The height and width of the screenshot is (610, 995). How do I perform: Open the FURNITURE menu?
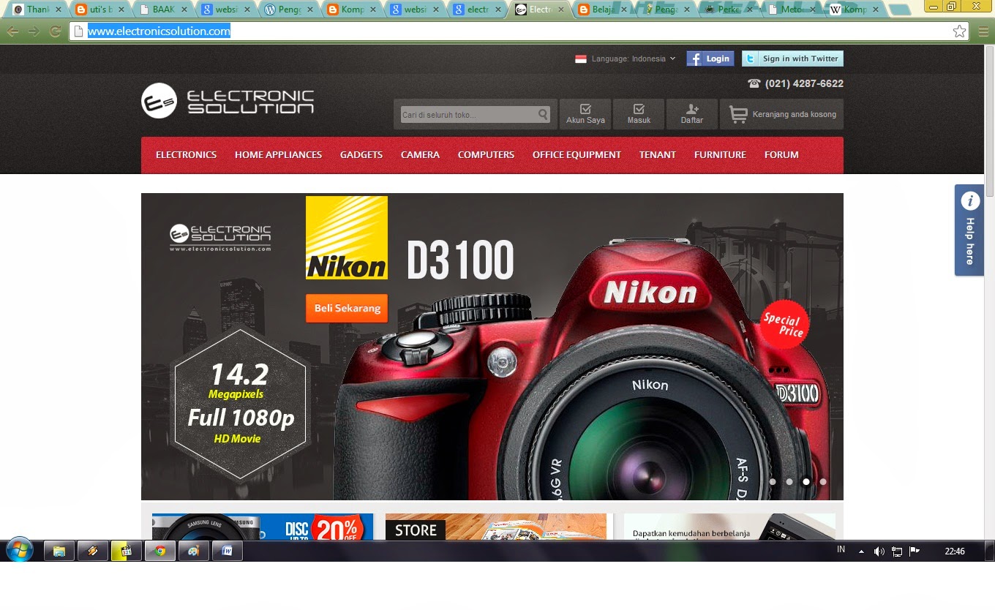720,154
